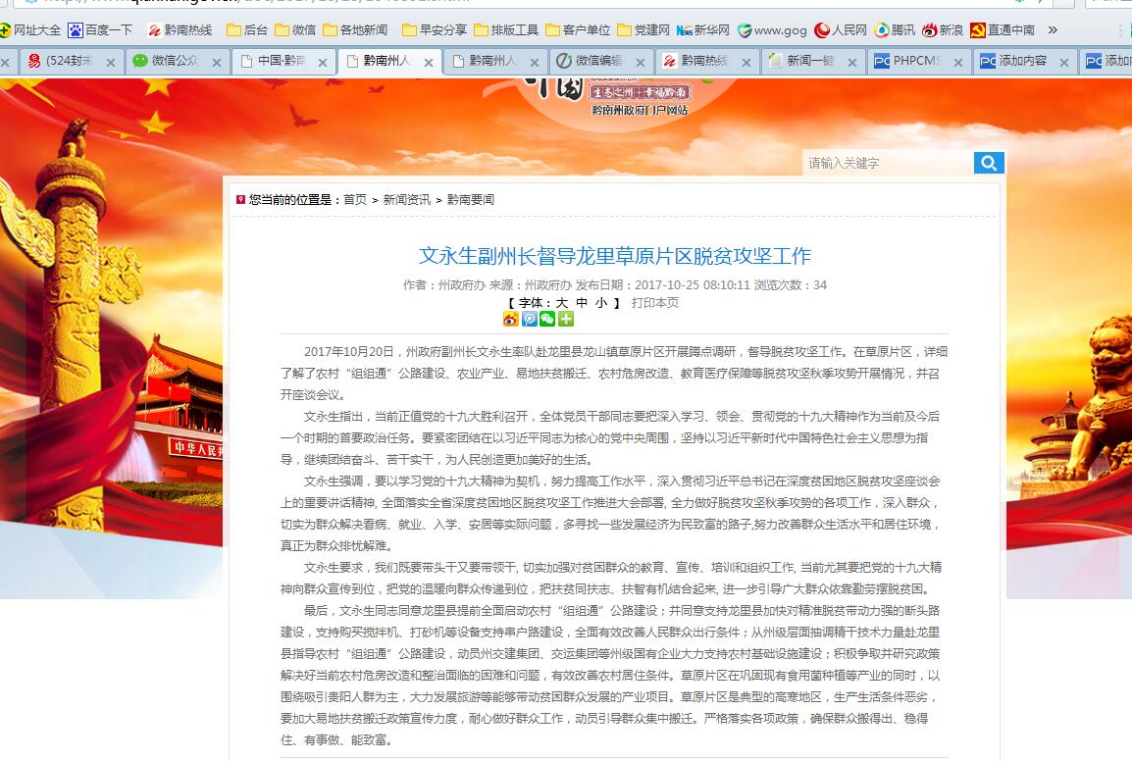Viewport: 1132px width, 761px height.
Task: Click the article title 文永生副州长督导龙里草原片区脱贫攻坚工作
Action: pos(615,256)
